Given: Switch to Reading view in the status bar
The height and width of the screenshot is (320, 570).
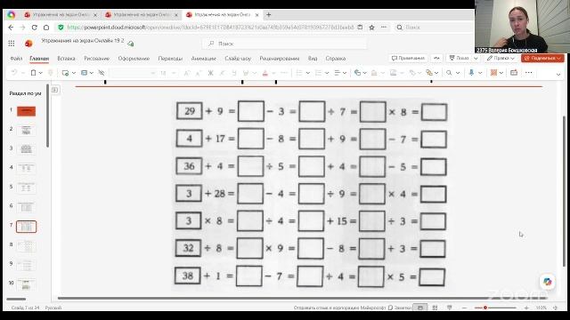Looking at the screenshot, I should [x=449, y=308].
